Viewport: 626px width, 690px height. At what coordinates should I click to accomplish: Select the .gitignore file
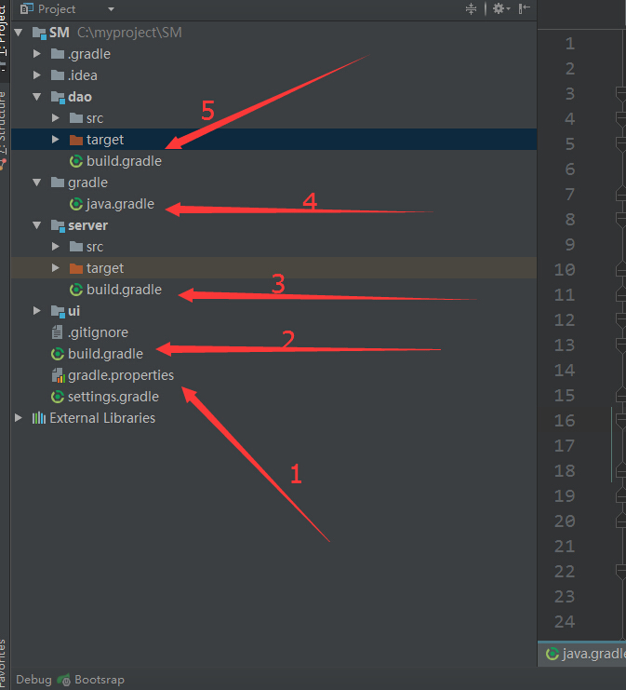[98, 332]
